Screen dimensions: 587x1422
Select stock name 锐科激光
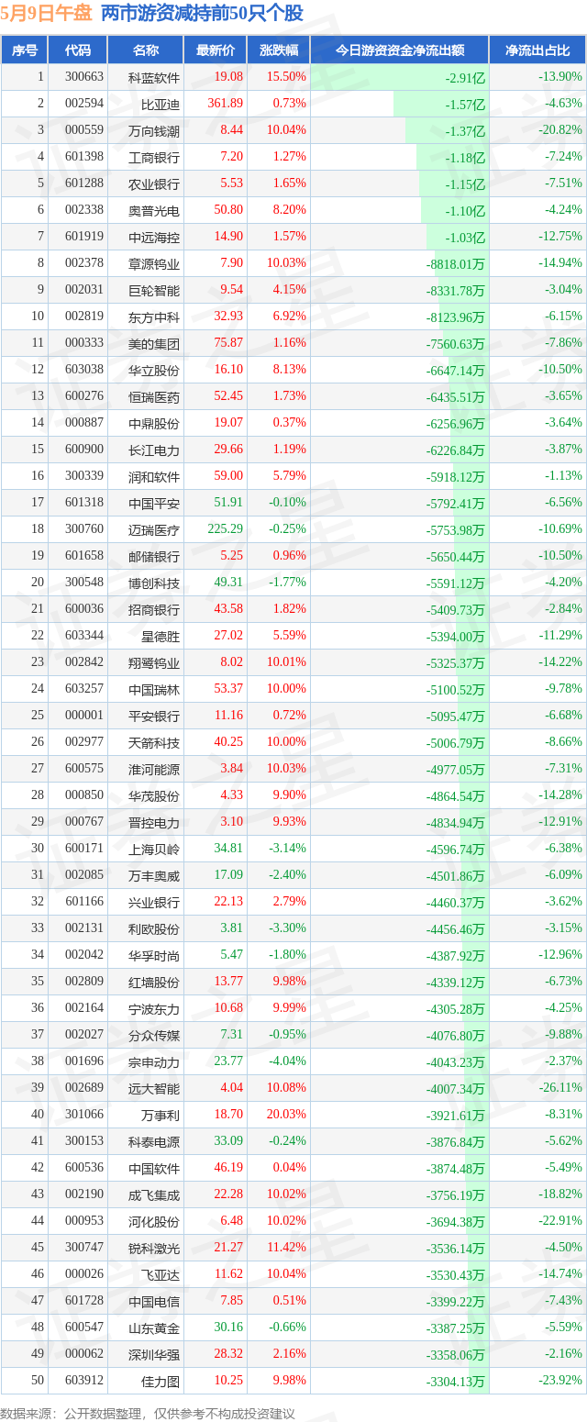coord(154,1248)
